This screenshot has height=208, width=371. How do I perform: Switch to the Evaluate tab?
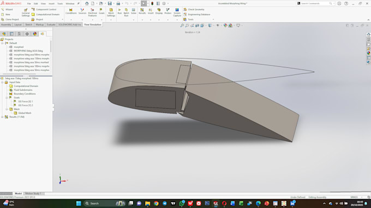[x=51, y=24]
